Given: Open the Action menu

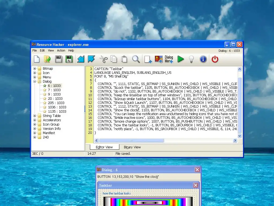Looking at the screenshot, I should [61, 50].
